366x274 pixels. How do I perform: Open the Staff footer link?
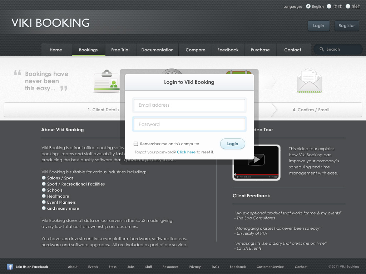point(148,267)
